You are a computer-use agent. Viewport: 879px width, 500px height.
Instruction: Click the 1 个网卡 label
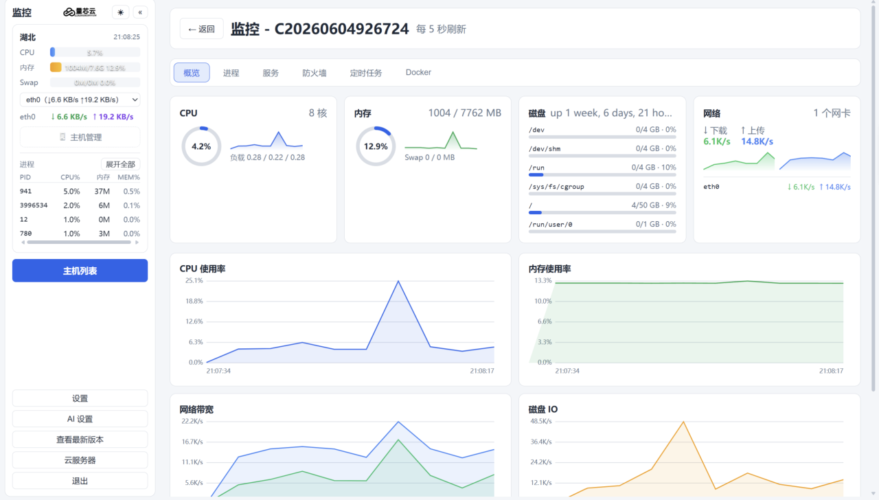(832, 113)
